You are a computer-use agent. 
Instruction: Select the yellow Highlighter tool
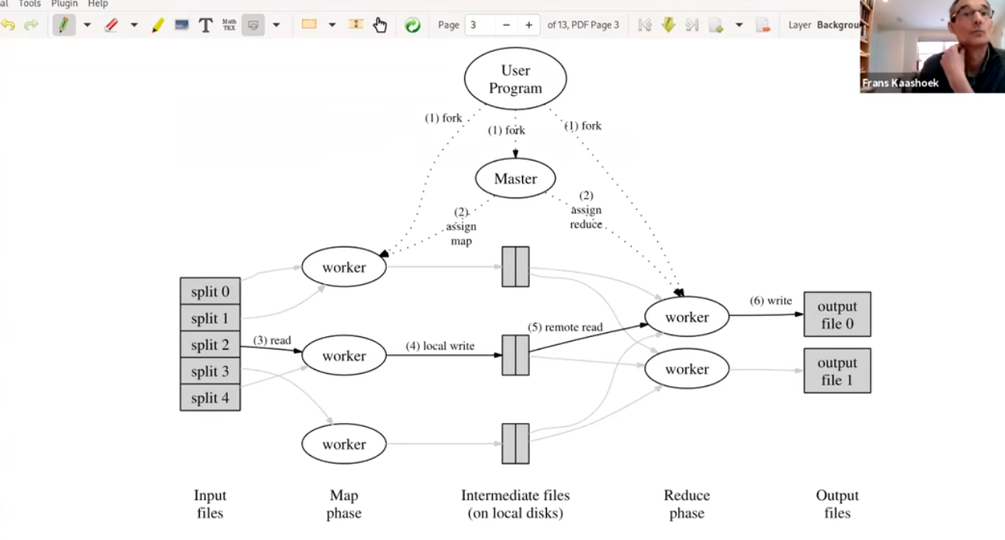coord(158,25)
